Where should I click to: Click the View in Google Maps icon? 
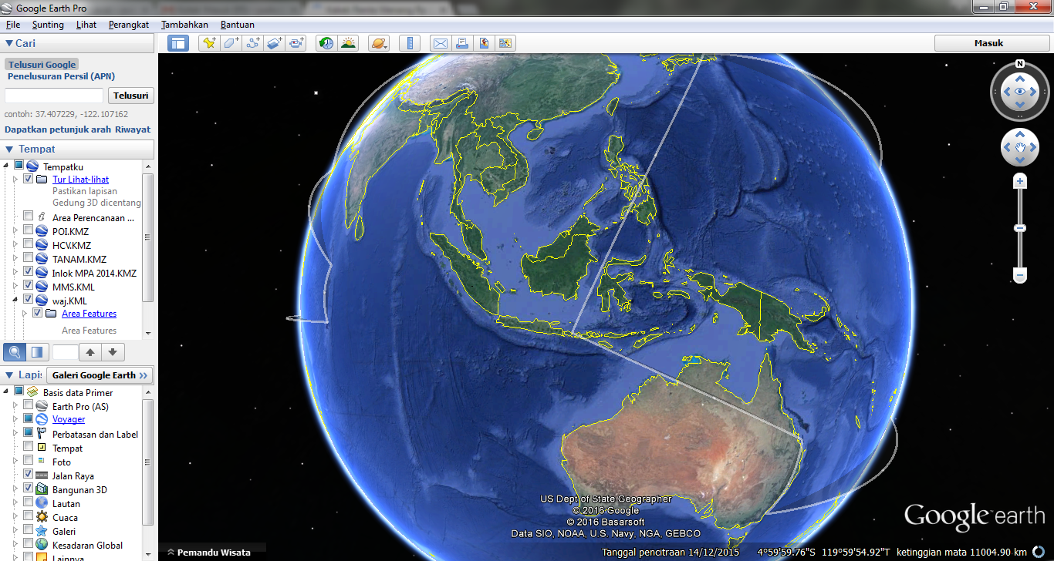[484, 43]
